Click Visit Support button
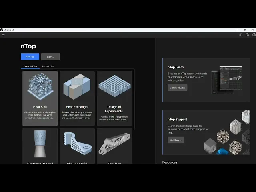This screenshot has height=192, width=256. pos(176,140)
